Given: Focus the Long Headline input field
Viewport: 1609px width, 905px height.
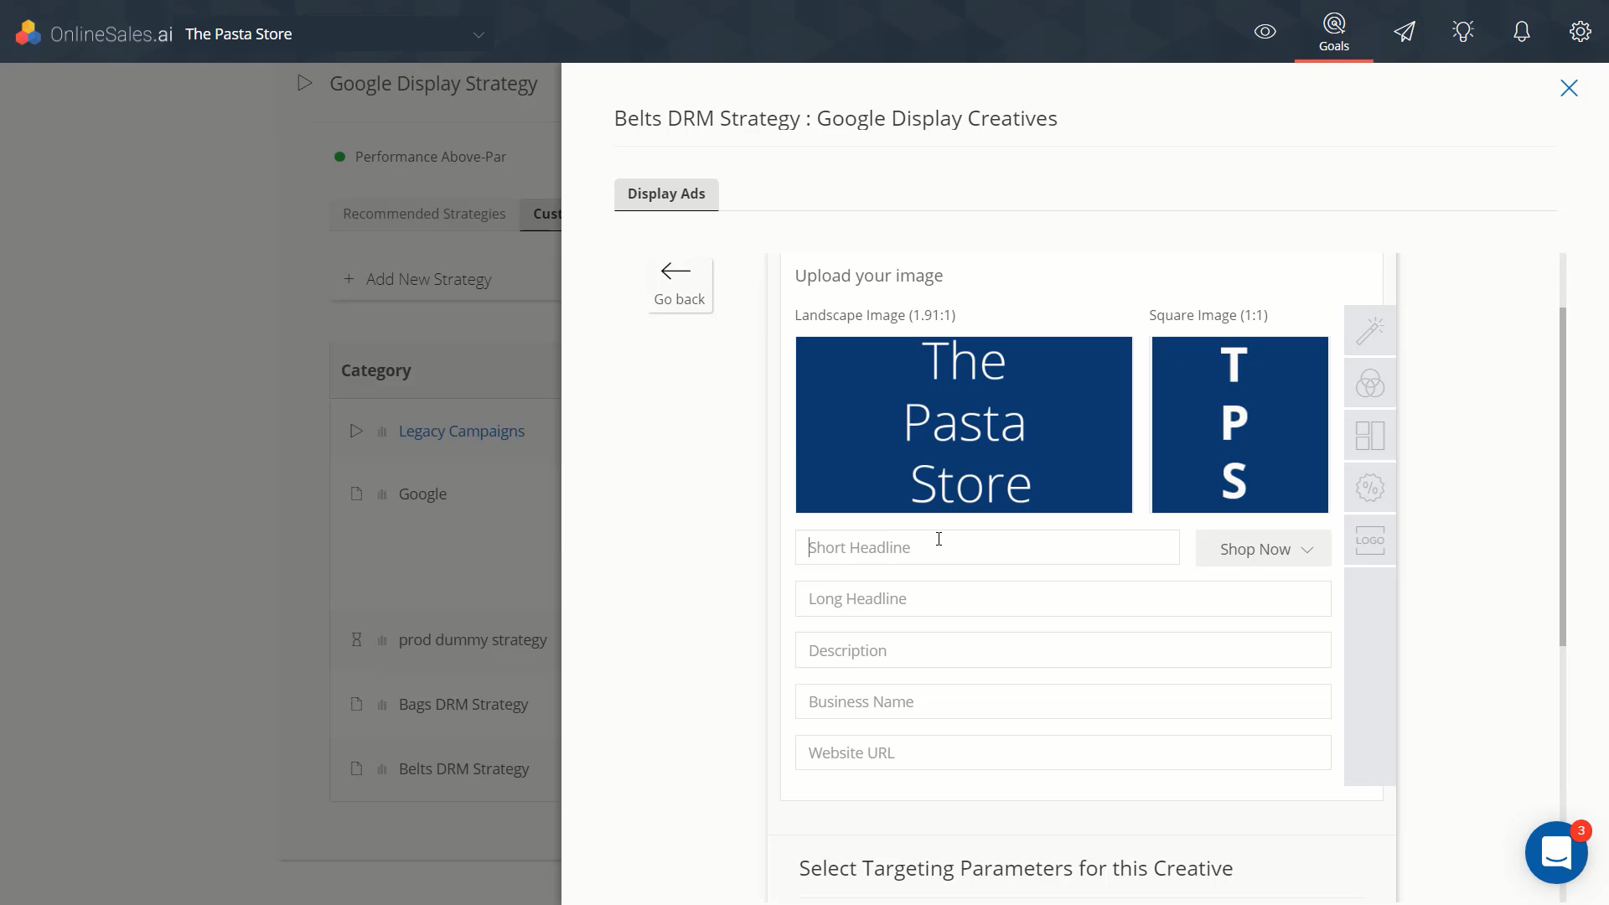Looking at the screenshot, I should click(x=1063, y=598).
